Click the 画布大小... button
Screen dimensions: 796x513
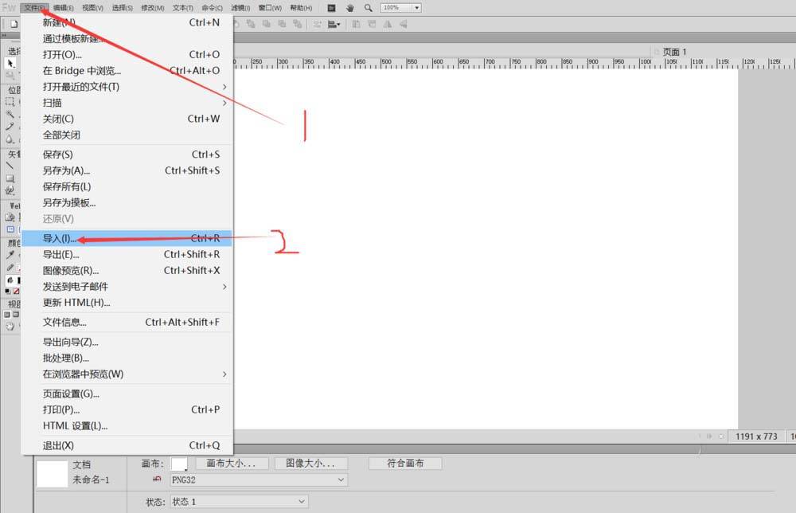pyautogui.click(x=231, y=463)
